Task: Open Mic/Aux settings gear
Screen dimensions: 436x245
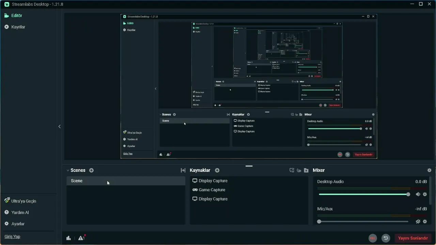Action: [425, 222]
